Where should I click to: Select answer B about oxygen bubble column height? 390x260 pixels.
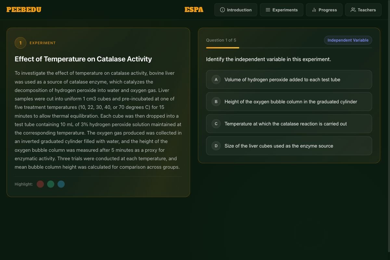[x=289, y=101]
